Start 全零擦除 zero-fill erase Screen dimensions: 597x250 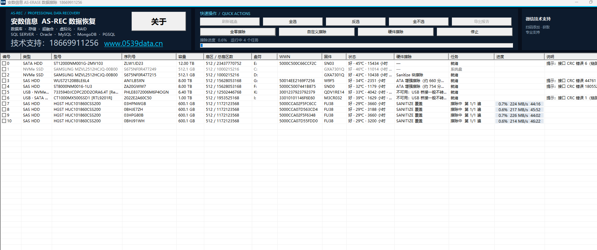(237, 32)
